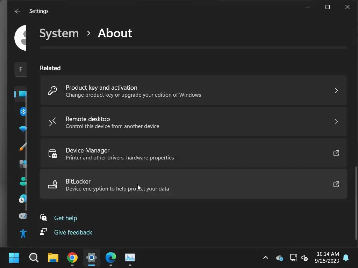358x268 pixels.
Task: Open Apps sidebar icon
Action: pos(23,164)
